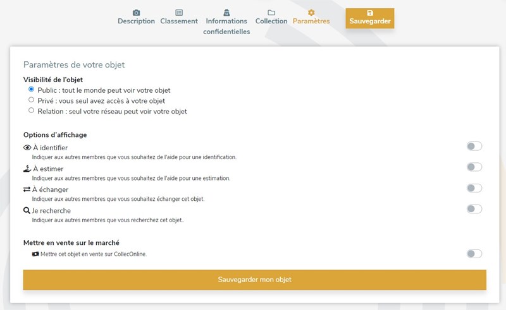Click the 'Je recherche' option text
Viewport: 506px width, 310px height.
click(51, 210)
